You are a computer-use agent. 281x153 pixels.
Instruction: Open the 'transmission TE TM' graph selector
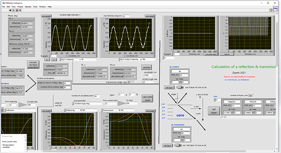(118, 110)
